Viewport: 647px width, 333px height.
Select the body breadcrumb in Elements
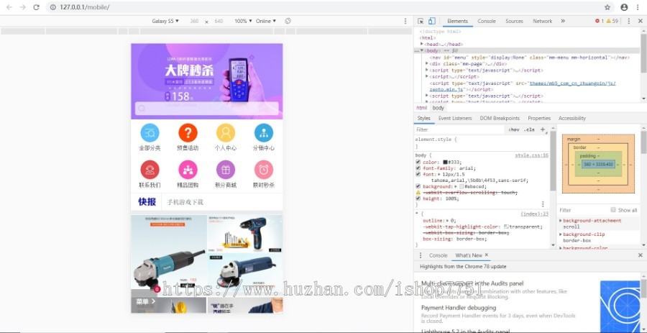tap(439, 108)
